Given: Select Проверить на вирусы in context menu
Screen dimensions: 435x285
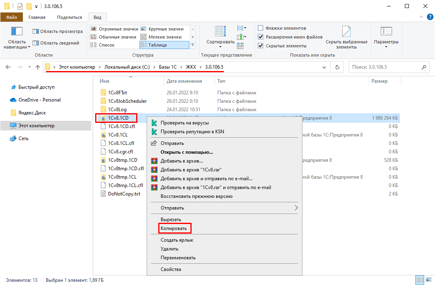Looking at the screenshot, I should click(185, 123).
